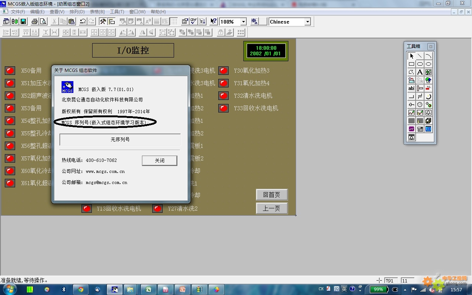Click the Y32清水洗电机 label text

(x=253, y=96)
